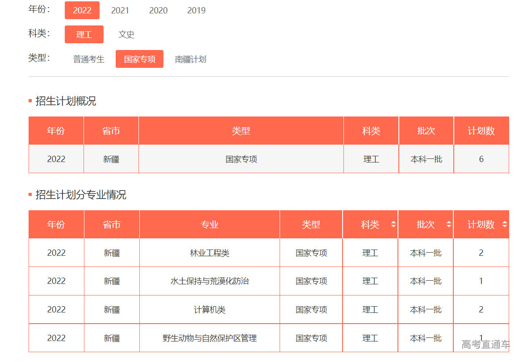Screen dimensions: 523x362
Task: Sort by 批次 column arrows
Action: point(448,225)
